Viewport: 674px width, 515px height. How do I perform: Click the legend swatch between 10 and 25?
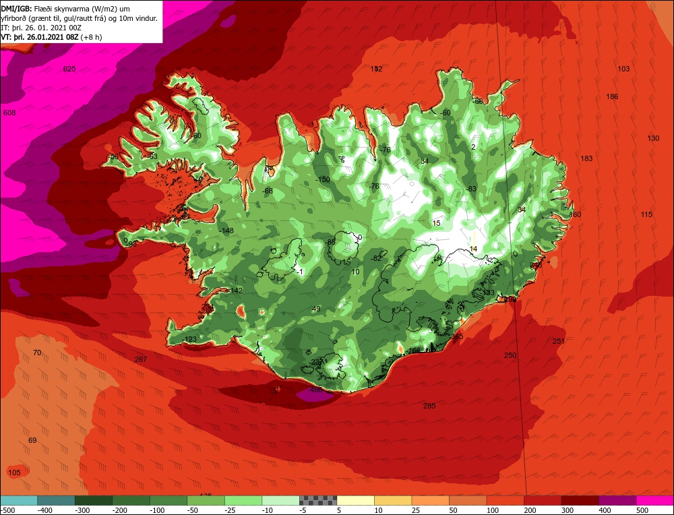[394, 500]
